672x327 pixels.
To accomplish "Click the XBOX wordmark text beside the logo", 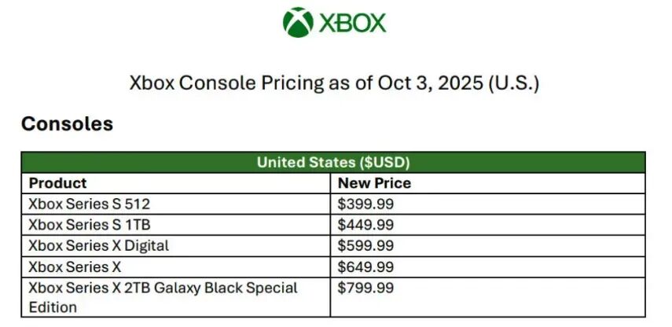I will 353,23.
